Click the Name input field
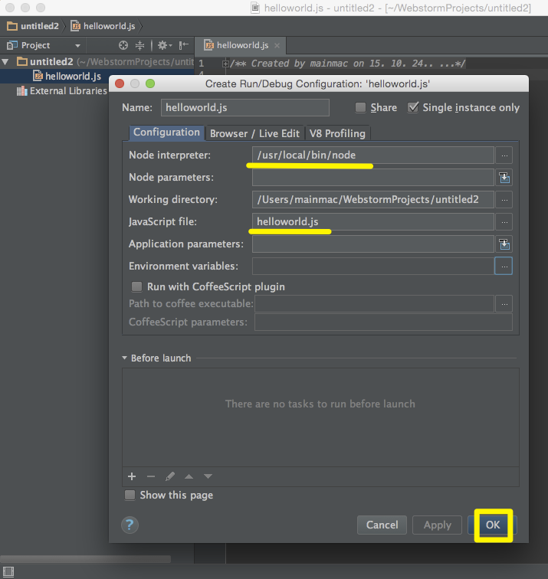Image resolution: width=548 pixels, height=579 pixels. [x=245, y=107]
